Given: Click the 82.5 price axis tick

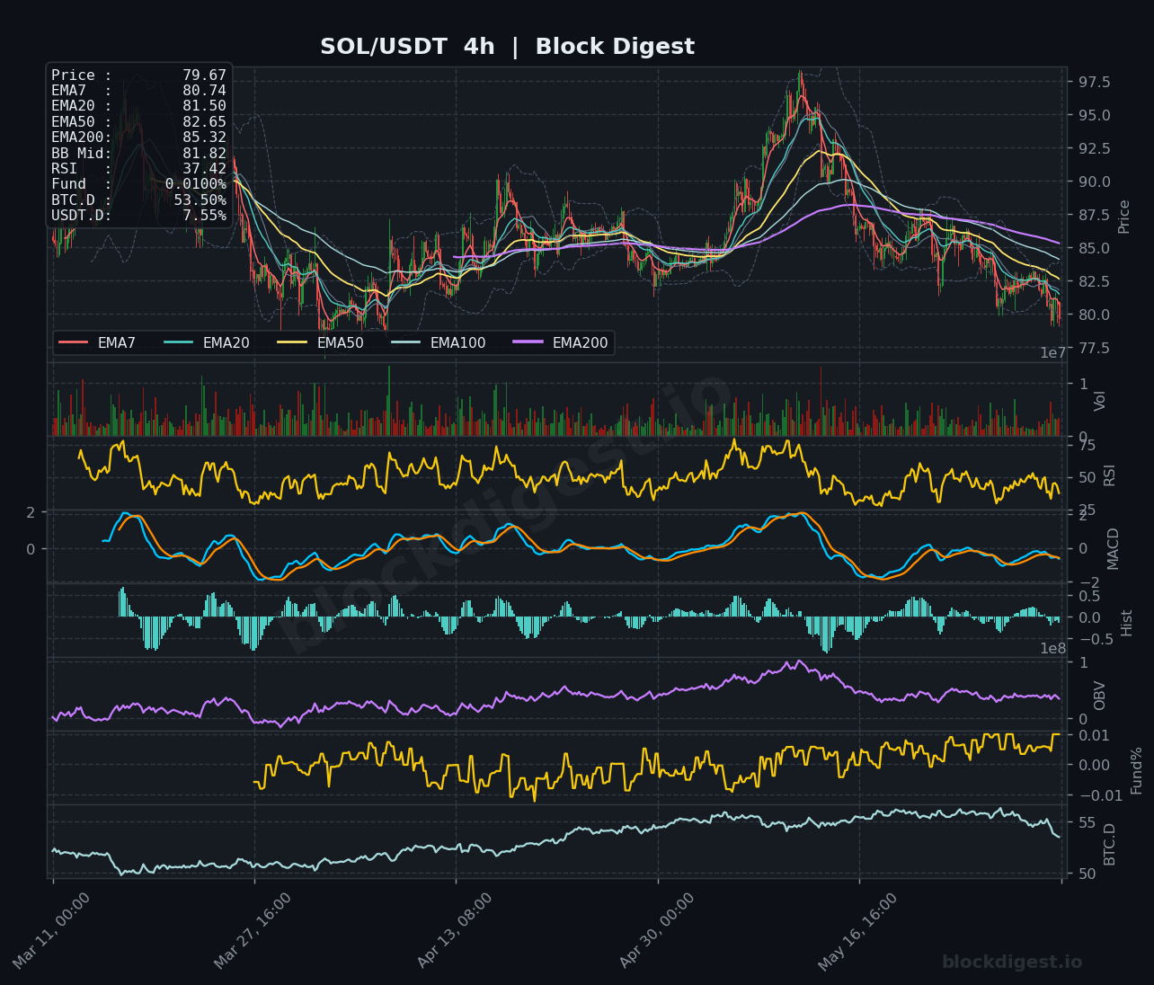Looking at the screenshot, I should 1094,282.
